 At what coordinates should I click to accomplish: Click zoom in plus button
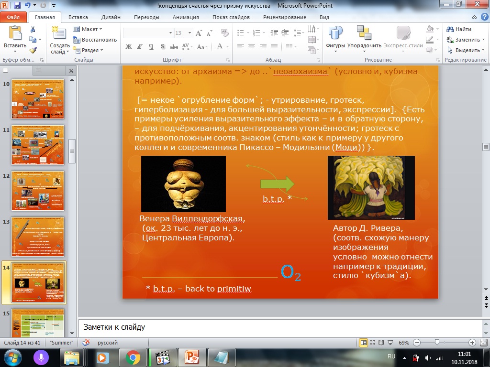click(472, 343)
